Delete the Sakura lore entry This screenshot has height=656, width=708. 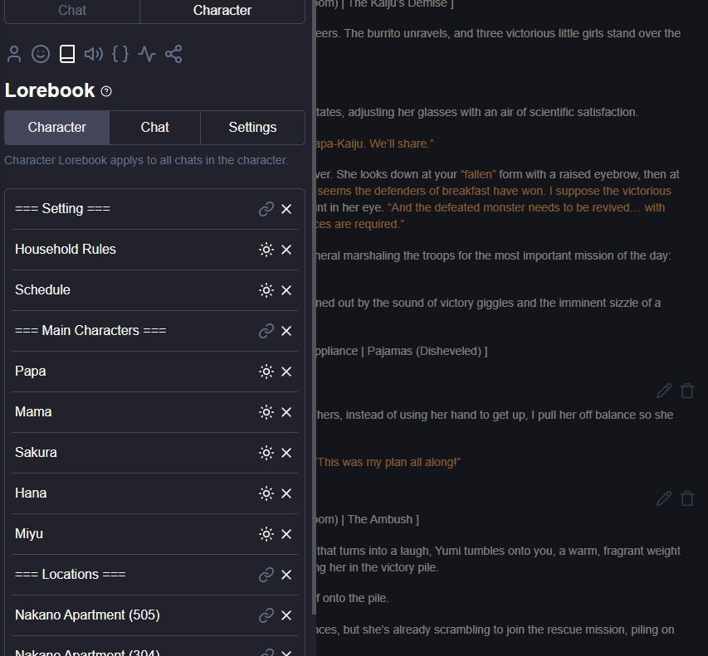pos(286,453)
